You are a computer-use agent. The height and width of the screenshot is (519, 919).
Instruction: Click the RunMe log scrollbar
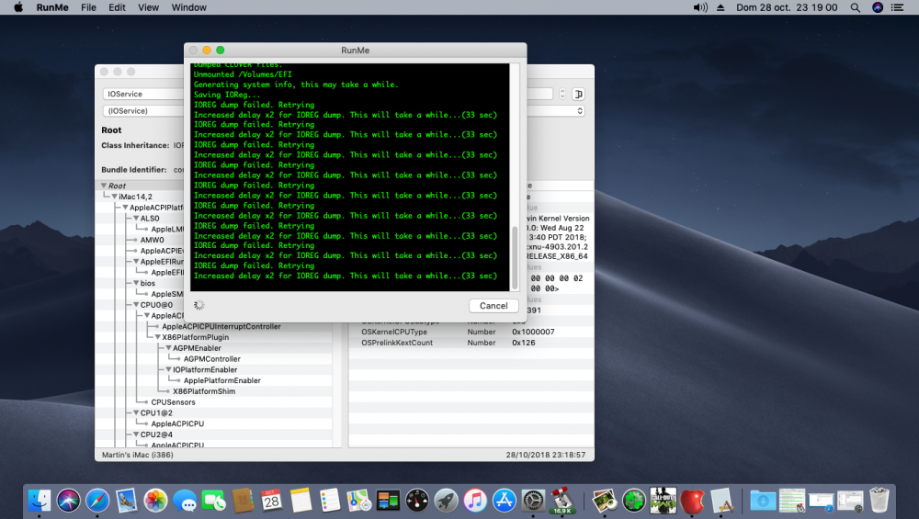[x=515, y=258]
